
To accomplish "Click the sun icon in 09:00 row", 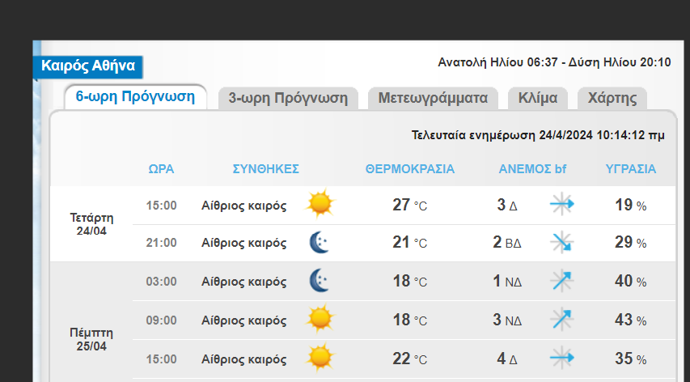I will pyautogui.click(x=320, y=319).
